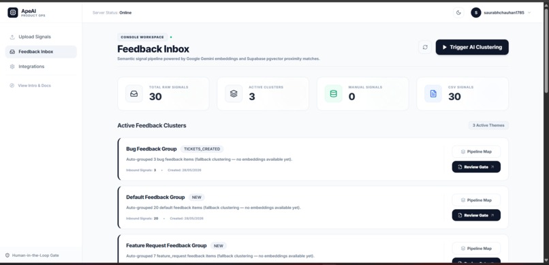This screenshot has height=265, width=549.
Task: Open View Intro & Docs link
Action: (x=34, y=85)
